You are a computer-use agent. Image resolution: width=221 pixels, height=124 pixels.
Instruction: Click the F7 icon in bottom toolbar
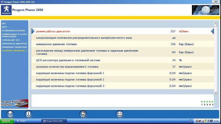[120, 114]
